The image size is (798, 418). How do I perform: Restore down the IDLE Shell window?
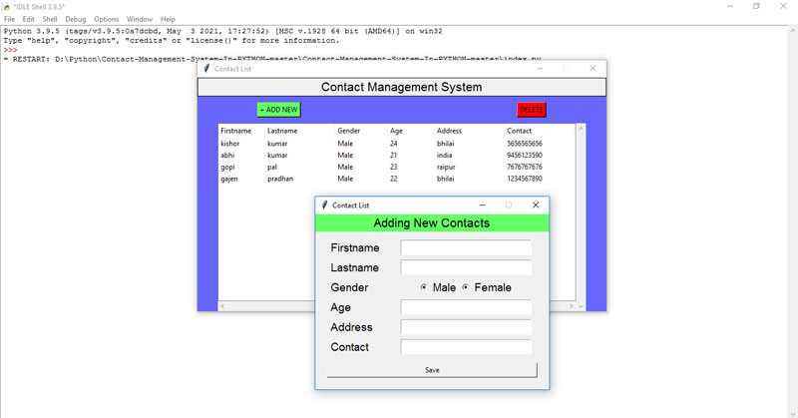756,6
